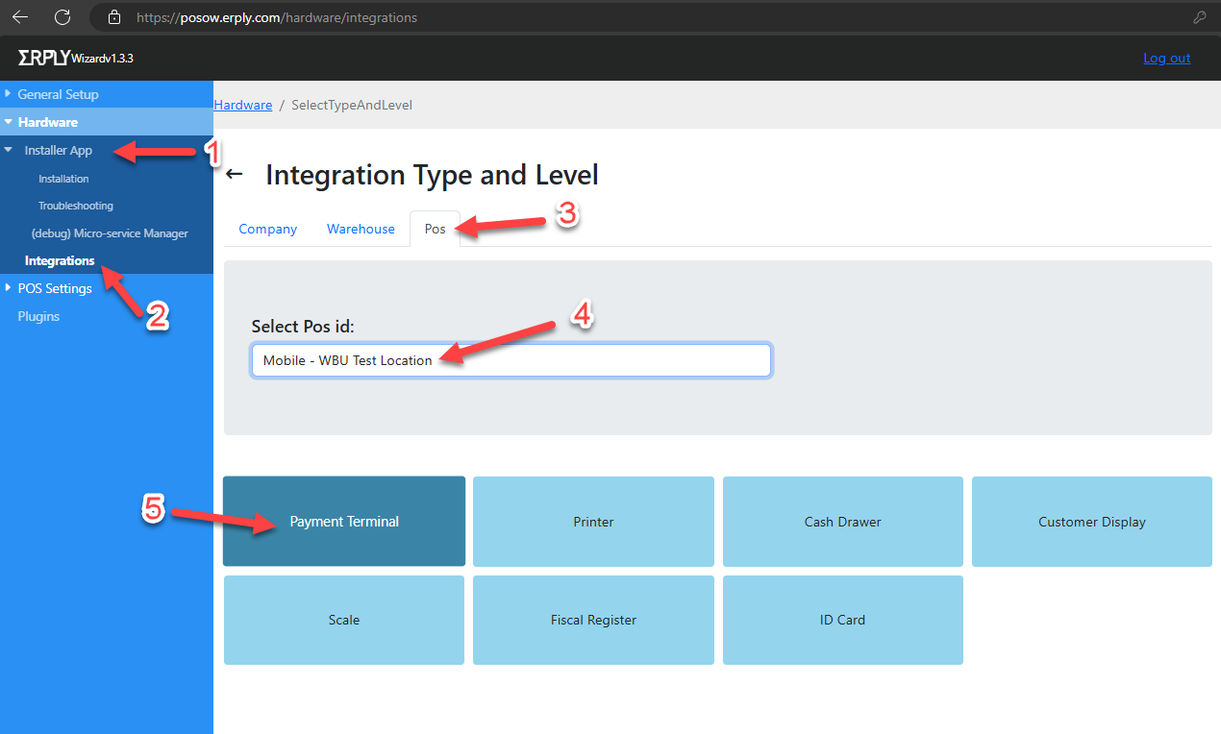Choose the Scale integration
The image size is (1221, 734).
click(344, 620)
